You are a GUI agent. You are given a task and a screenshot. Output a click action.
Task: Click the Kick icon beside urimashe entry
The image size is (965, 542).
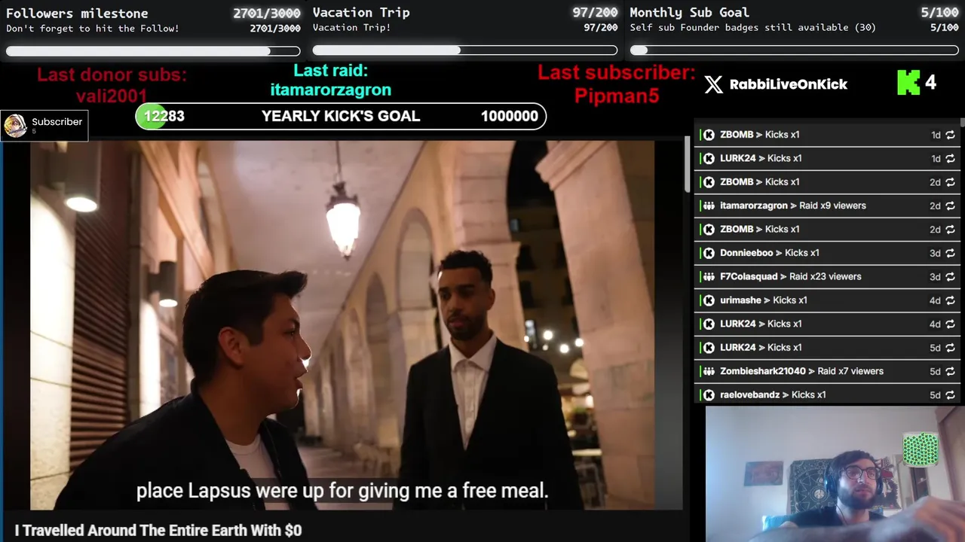click(709, 300)
